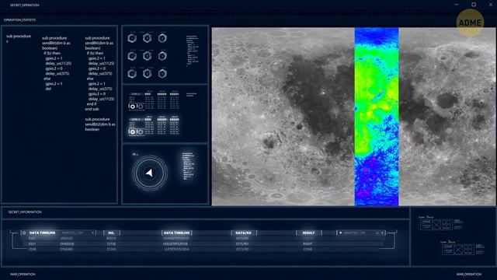
Task: Maximize the SECRET_OPERATION window
Action: [474, 5]
